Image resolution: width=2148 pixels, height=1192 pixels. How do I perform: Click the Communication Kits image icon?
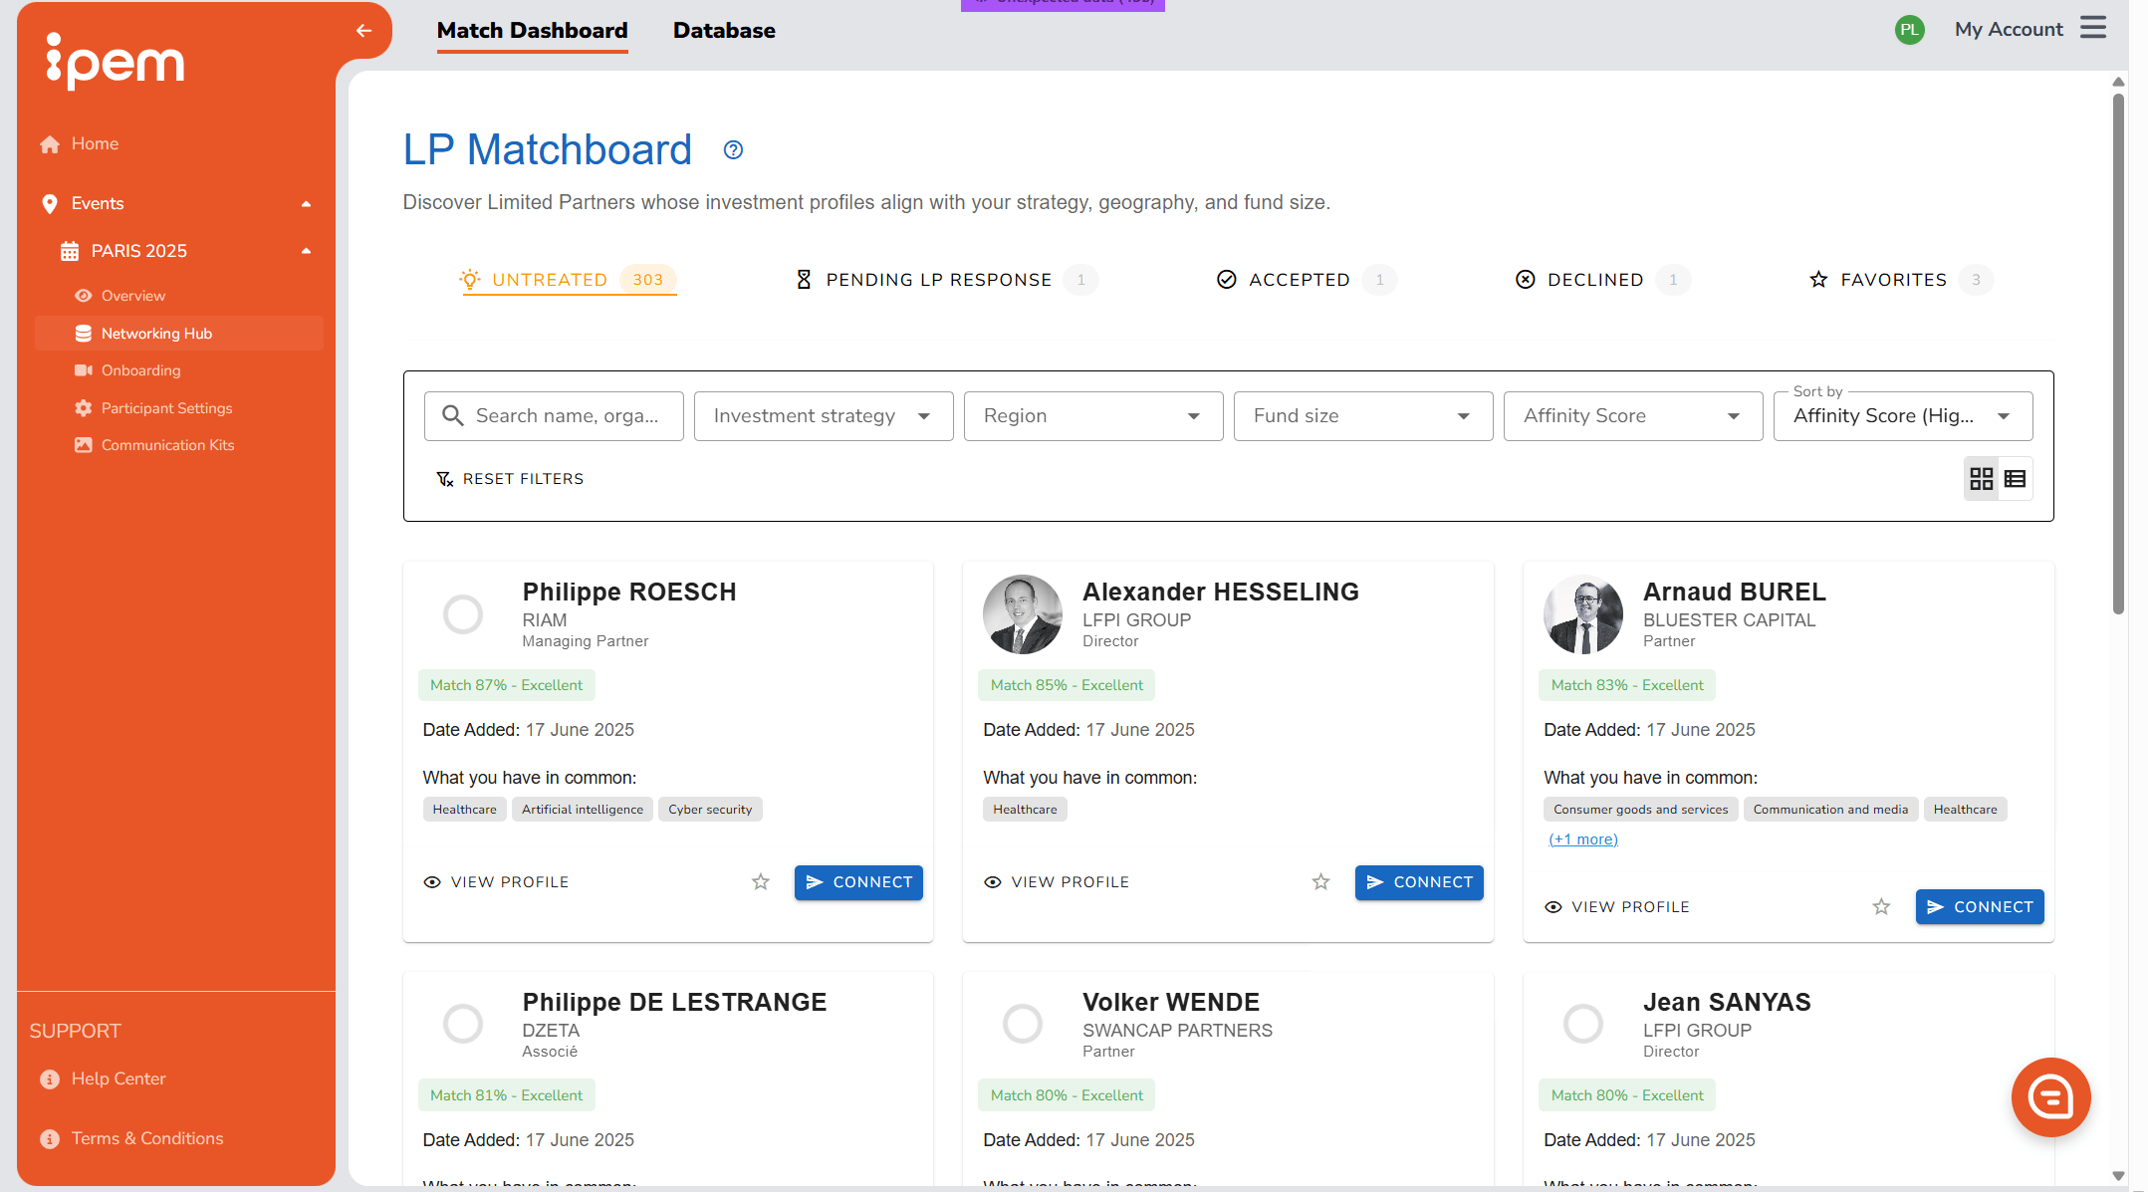tap(84, 445)
